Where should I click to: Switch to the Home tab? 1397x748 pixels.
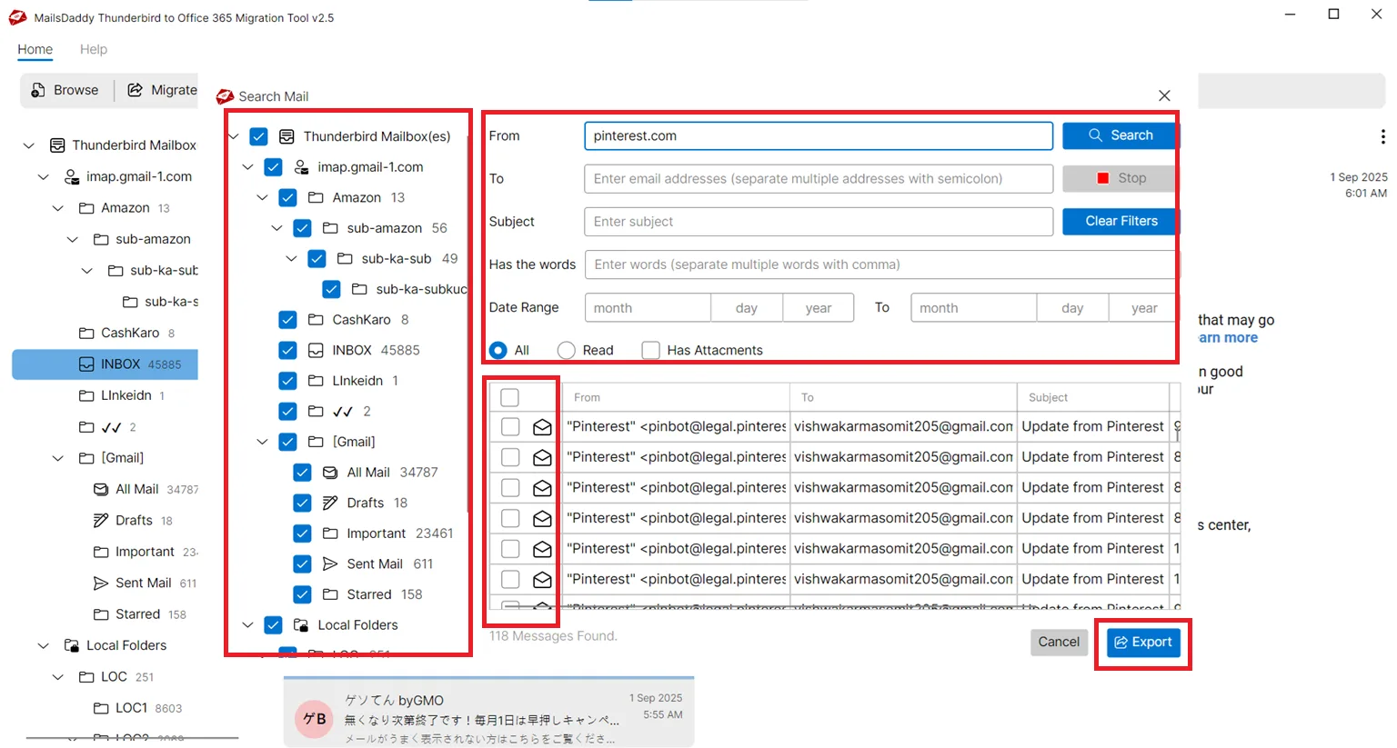point(35,49)
